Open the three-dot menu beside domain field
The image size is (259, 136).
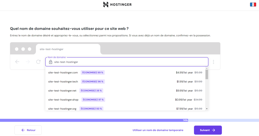[x=213, y=62]
